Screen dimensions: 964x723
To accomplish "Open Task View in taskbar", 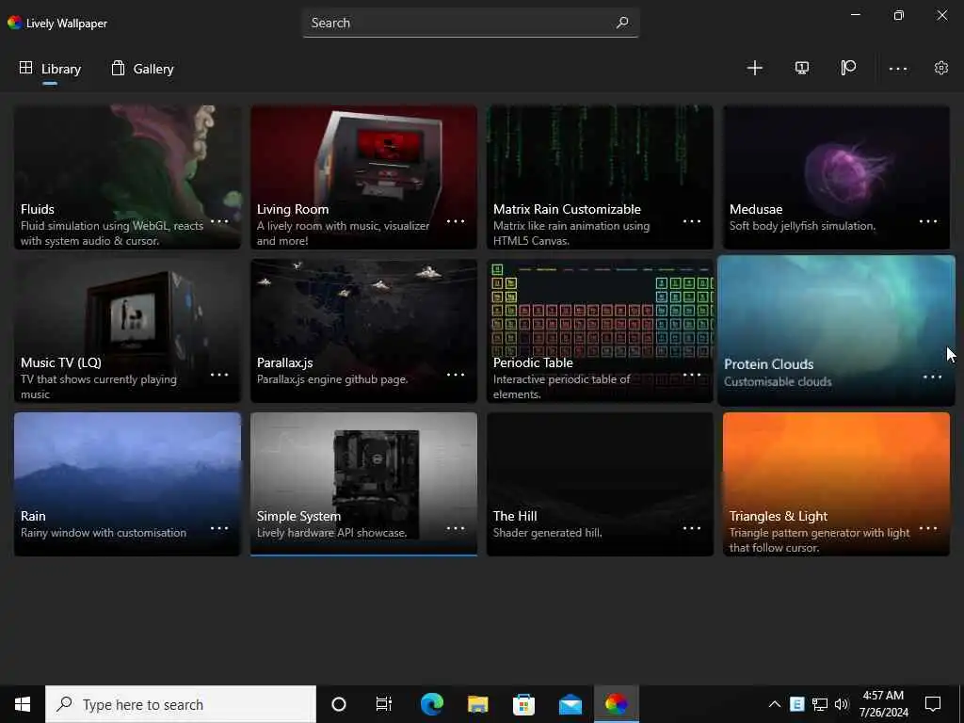I will click(384, 704).
